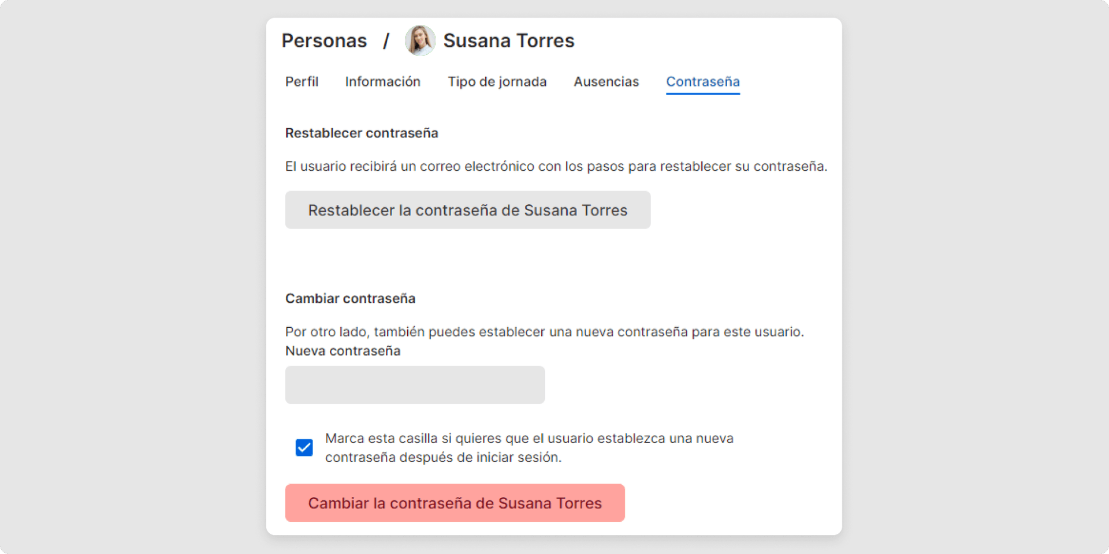Switch to the Perfil tab
The image size is (1109, 554).
point(302,82)
